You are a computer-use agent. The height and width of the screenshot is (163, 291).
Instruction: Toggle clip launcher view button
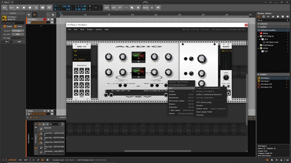29,15
